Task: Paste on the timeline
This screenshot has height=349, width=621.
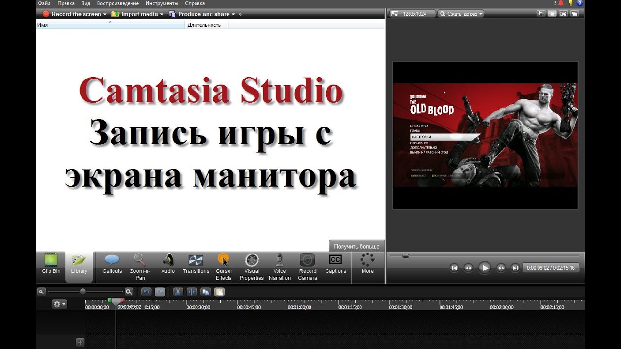Action: (219, 292)
